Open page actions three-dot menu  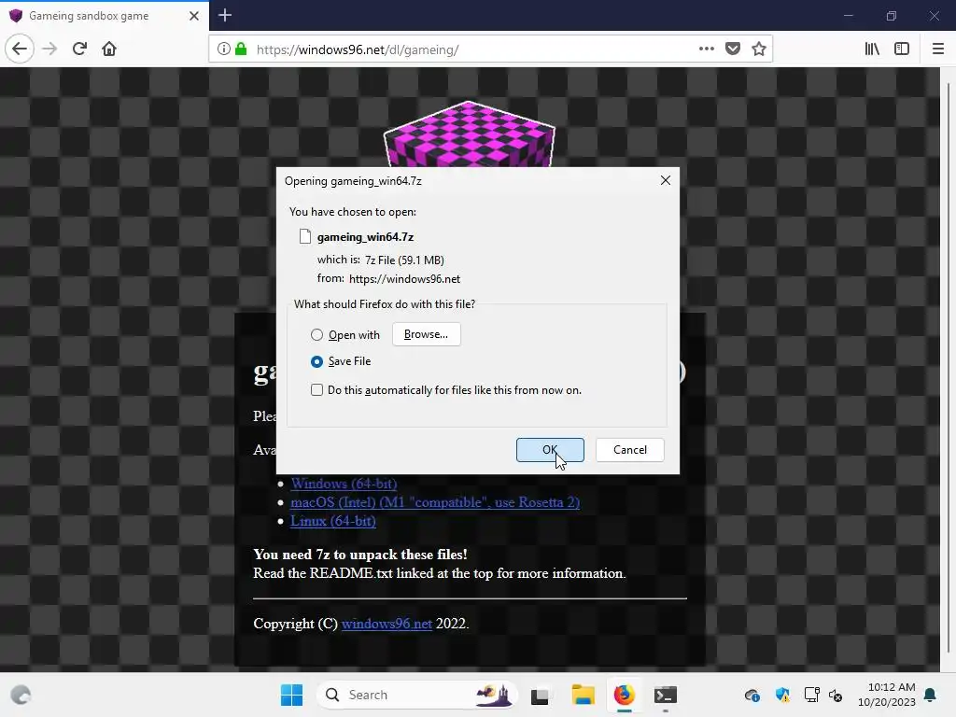tap(706, 49)
